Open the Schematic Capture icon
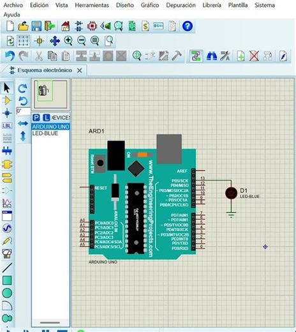296x332 pixels. pyautogui.click(x=78, y=26)
